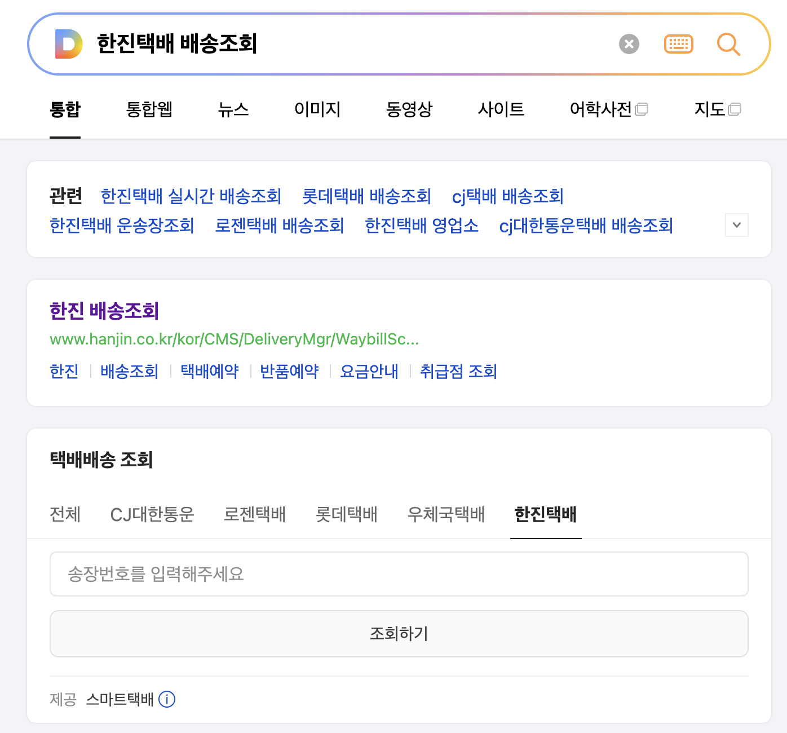Viewport: 787px width, 733px height.
Task: Click the 한진 sublink
Action: pos(64,371)
